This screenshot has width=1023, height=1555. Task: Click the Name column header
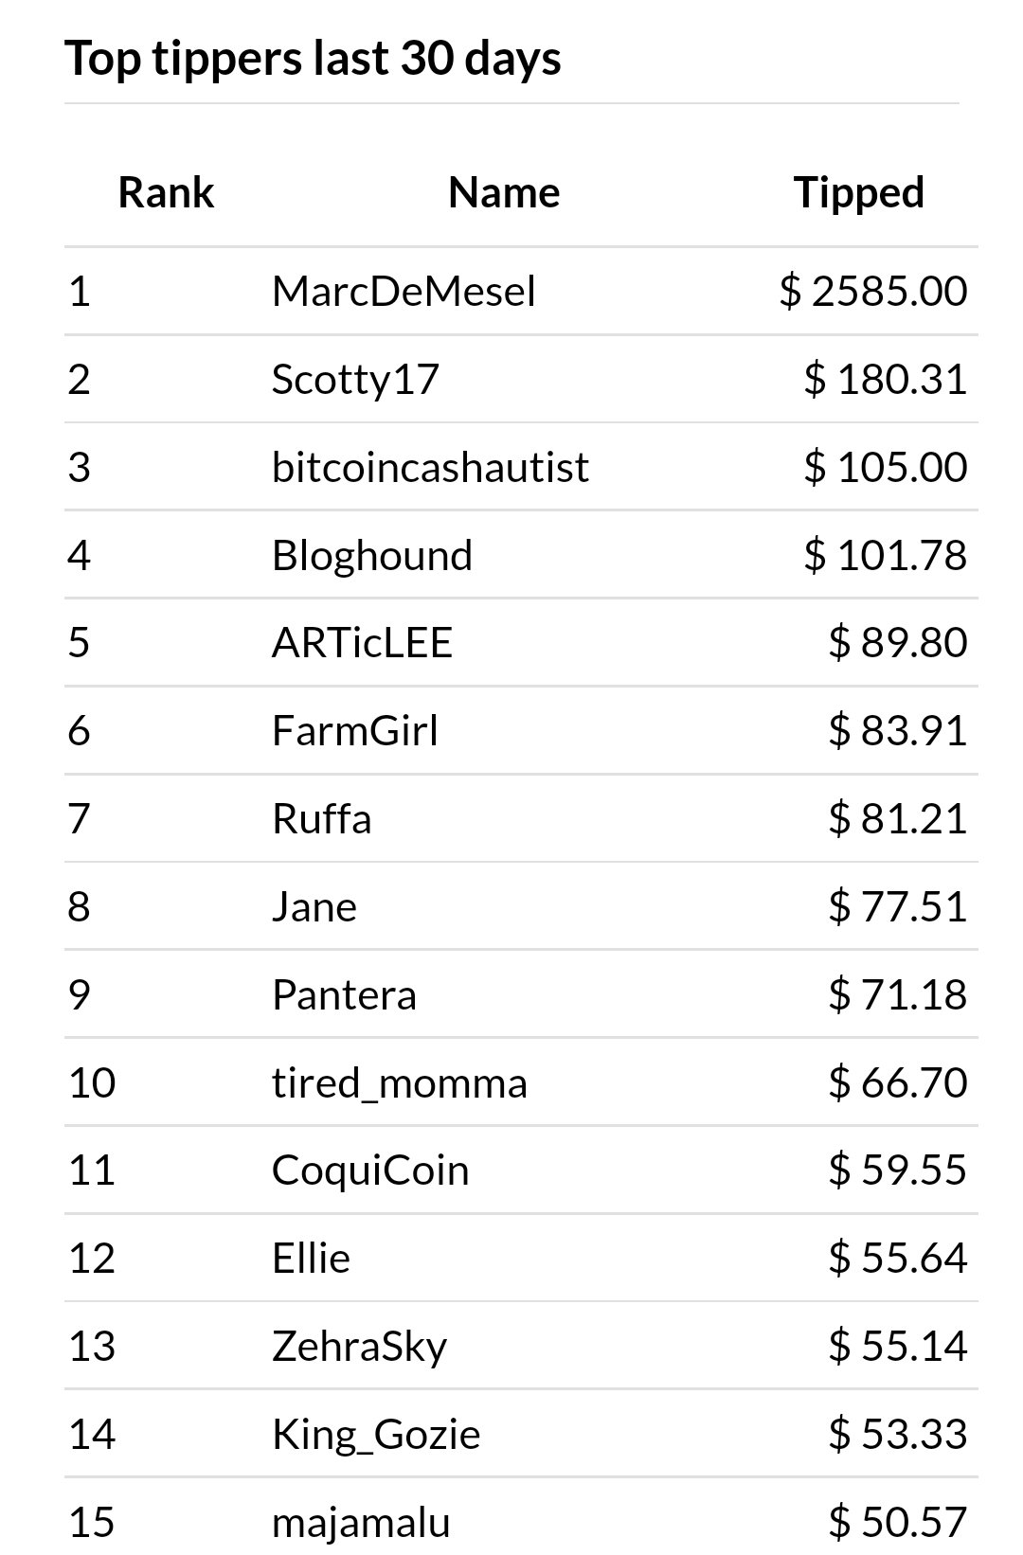tap(504, 192)
